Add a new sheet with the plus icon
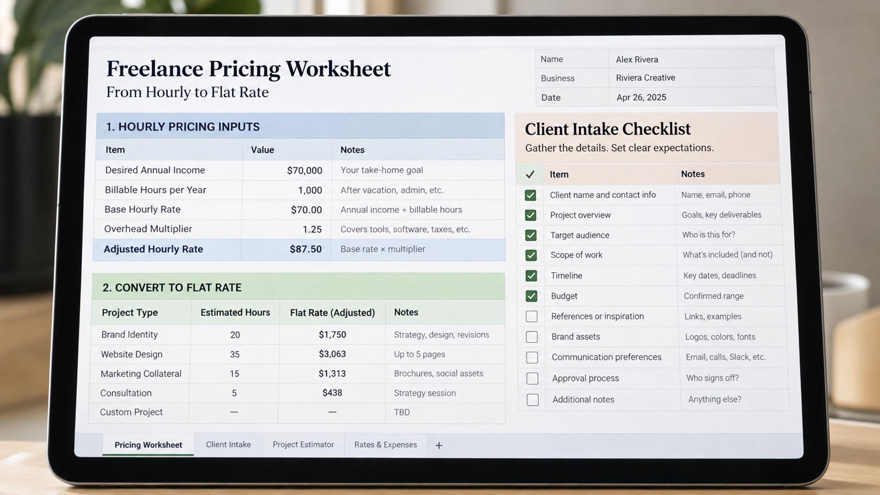The height and width of the screenshot is (495, 880). [x=439, y=445]
